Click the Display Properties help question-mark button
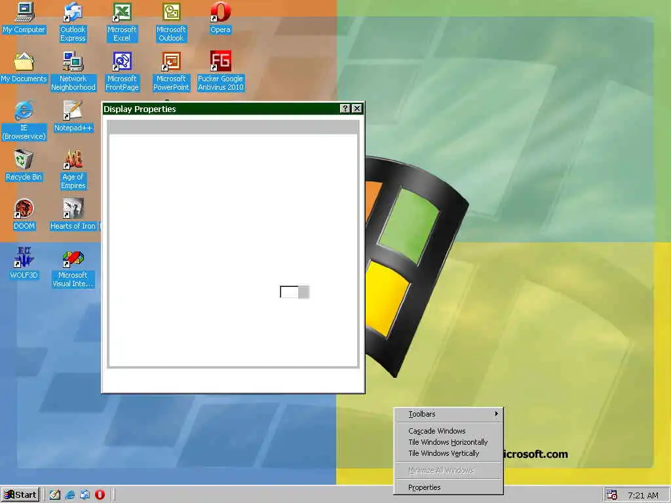This screenshot has width=671, height=503. click(345, 109)
